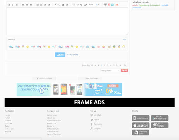
Task: Go to Next Thread
Action: [90, 79]
